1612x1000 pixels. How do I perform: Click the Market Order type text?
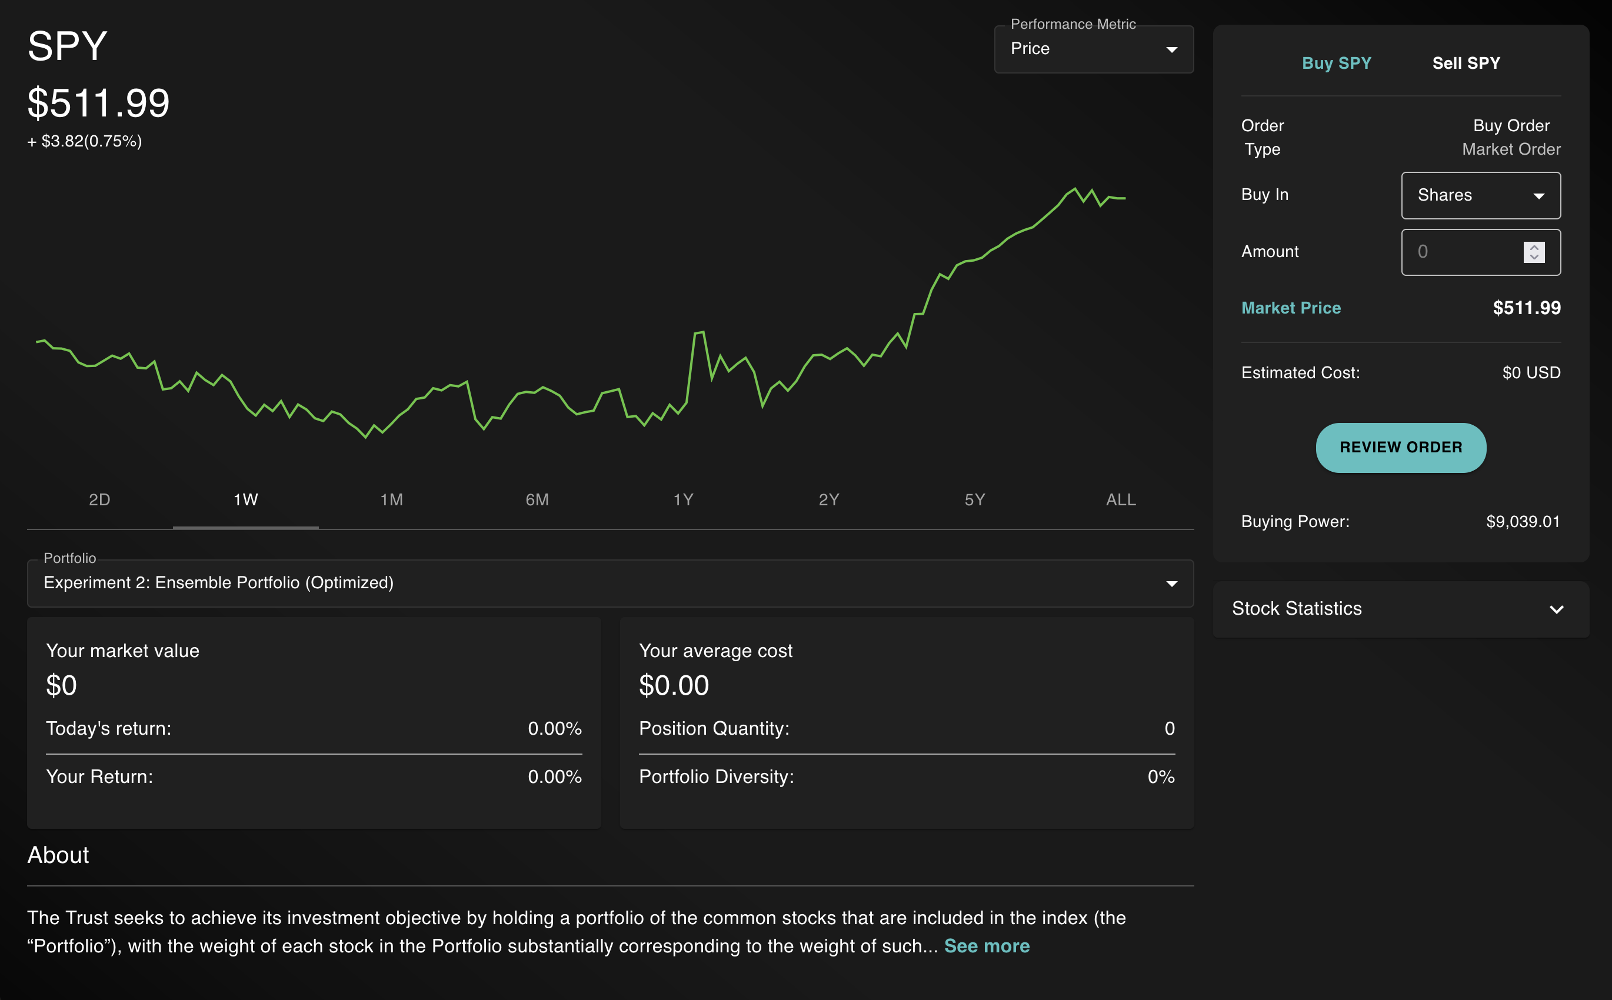1511,149
